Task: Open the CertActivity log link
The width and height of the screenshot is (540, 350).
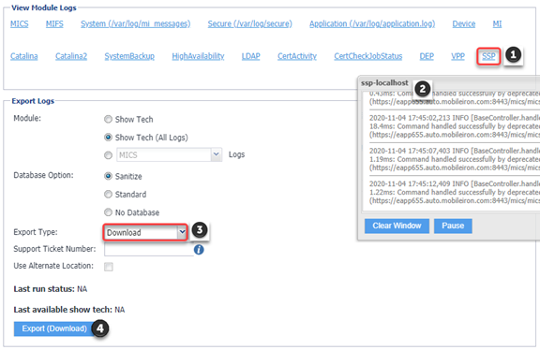Action: (297, 56)
